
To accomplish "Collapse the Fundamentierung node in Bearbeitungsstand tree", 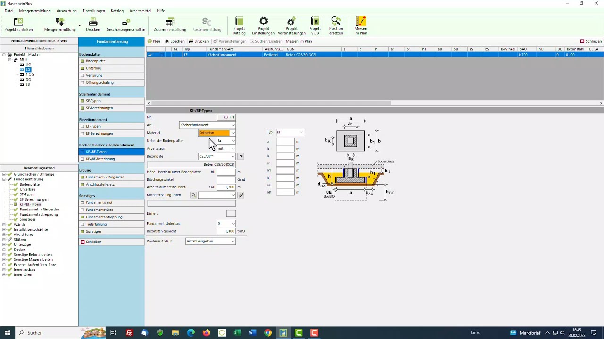I will (x=4, y=179).
